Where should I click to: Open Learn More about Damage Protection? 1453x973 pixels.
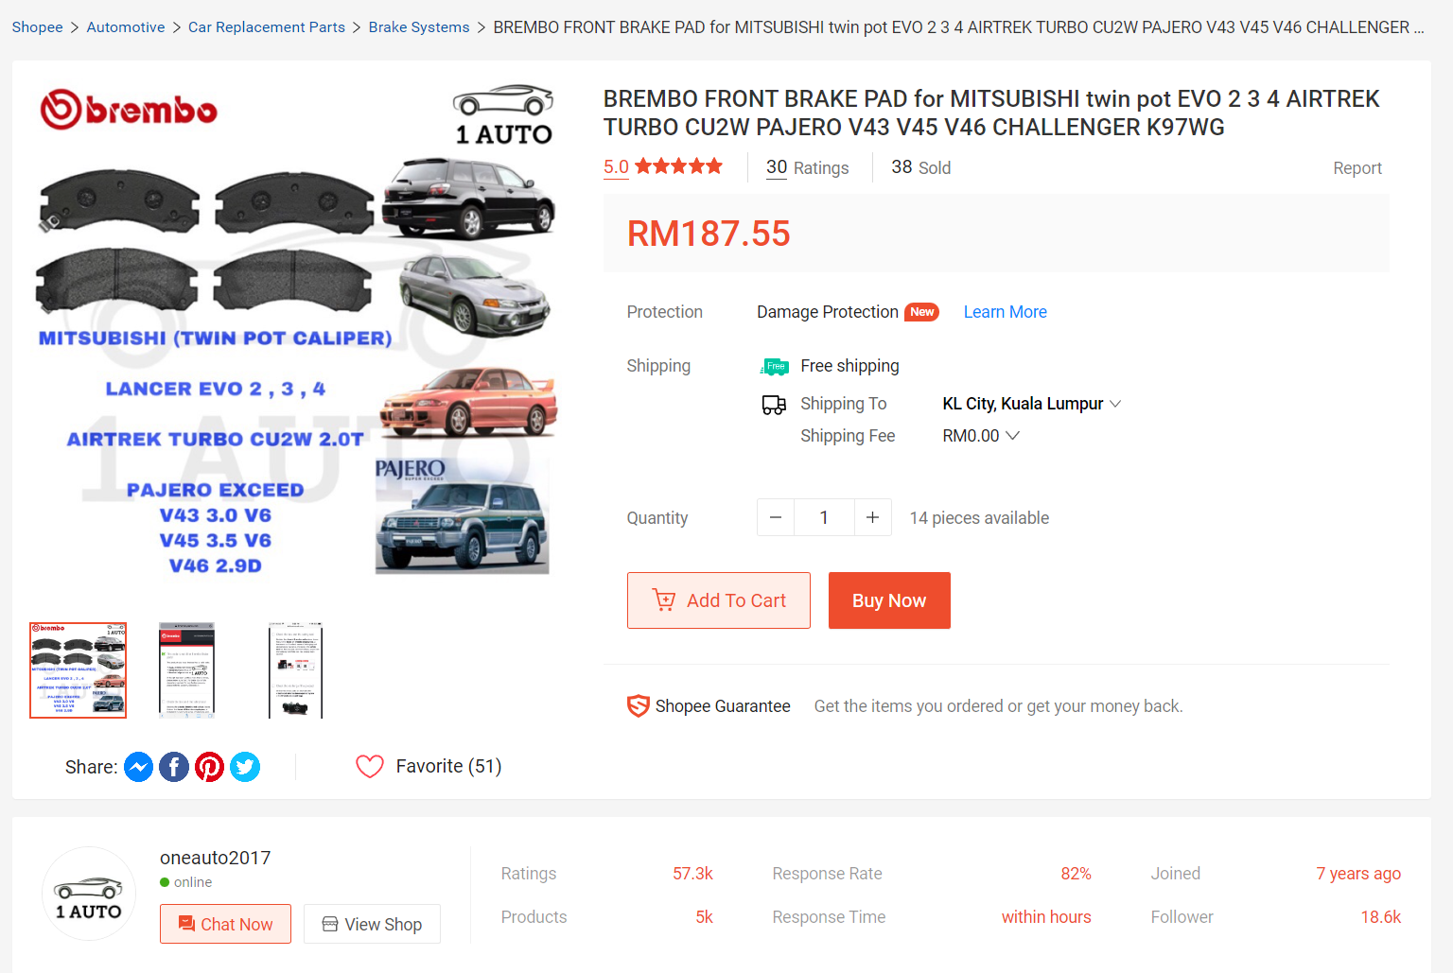tap(1005, 312)
